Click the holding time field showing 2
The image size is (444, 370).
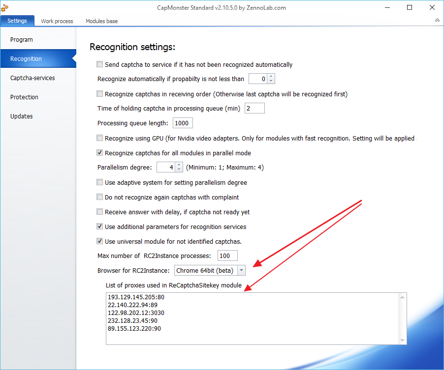pyautogui.click(x=254, y=108)
